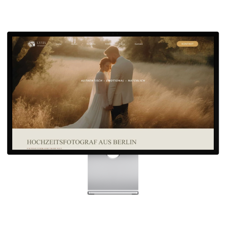This screenshot has height=226, width=226.
Task: Open the Home menu item
Action: (59, 44)
